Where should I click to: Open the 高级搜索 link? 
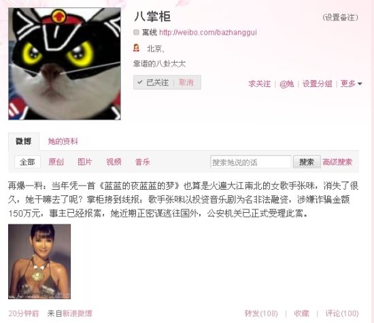coord(337,162)
